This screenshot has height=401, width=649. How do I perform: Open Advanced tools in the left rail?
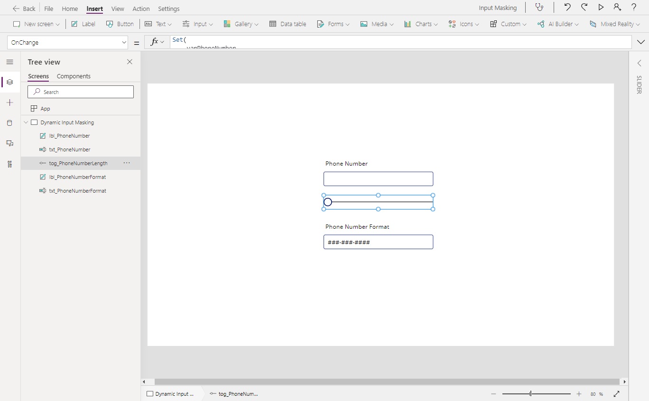(x=9, y=164)
